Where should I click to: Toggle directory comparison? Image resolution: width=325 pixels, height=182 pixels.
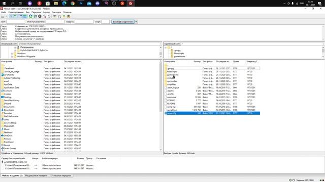(x=59, y=16)
